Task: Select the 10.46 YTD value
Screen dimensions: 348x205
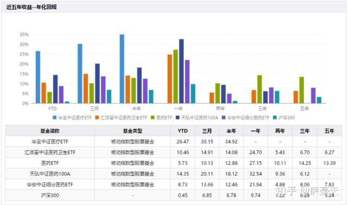Action: [183, 152]
